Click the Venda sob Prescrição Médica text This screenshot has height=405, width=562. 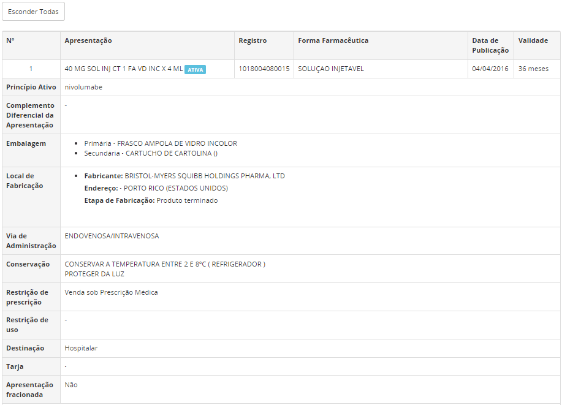click(111, 292)
